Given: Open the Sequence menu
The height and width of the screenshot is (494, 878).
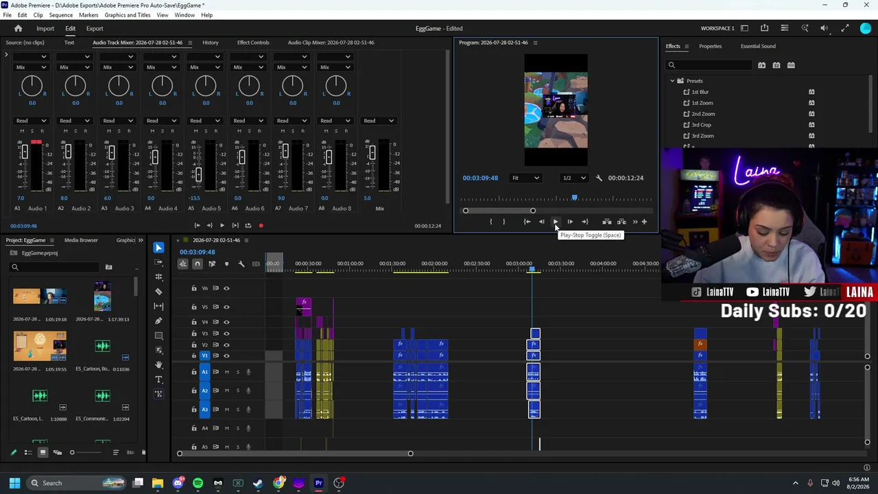Looking at the screenshot, I should click(61, 15).
